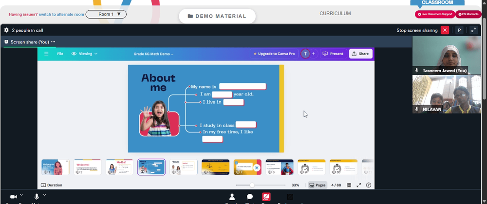Select Tasneem Jawed video tile
Image resolution: width=487 pixels, height=204 pixels.
(446, 55)
